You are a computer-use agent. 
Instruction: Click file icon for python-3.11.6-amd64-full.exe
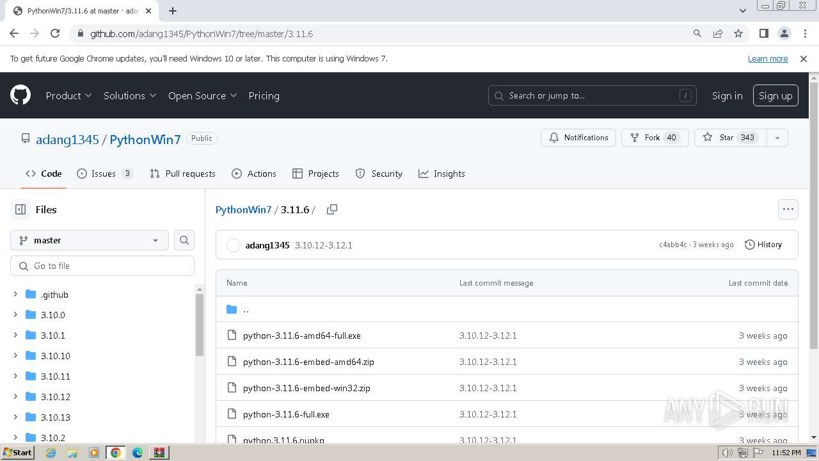pyautogui.click(x=232, y=336)
